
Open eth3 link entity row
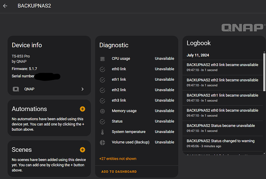pos(137,101)
